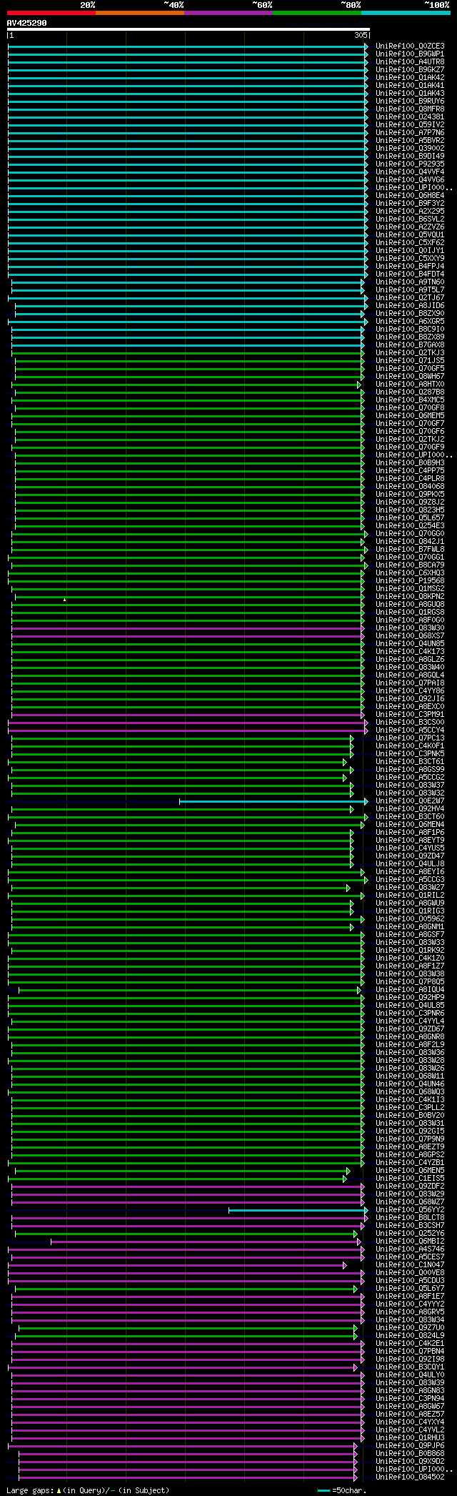Select label UniRef100_Q824L9

coord(410,1336)
